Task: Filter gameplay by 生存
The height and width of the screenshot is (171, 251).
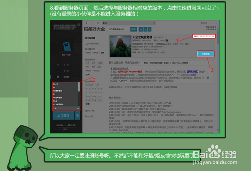Action: [88, 63]
